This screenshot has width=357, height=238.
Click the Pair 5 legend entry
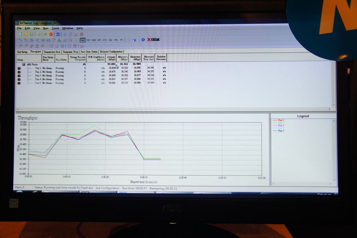coord(279,131)
